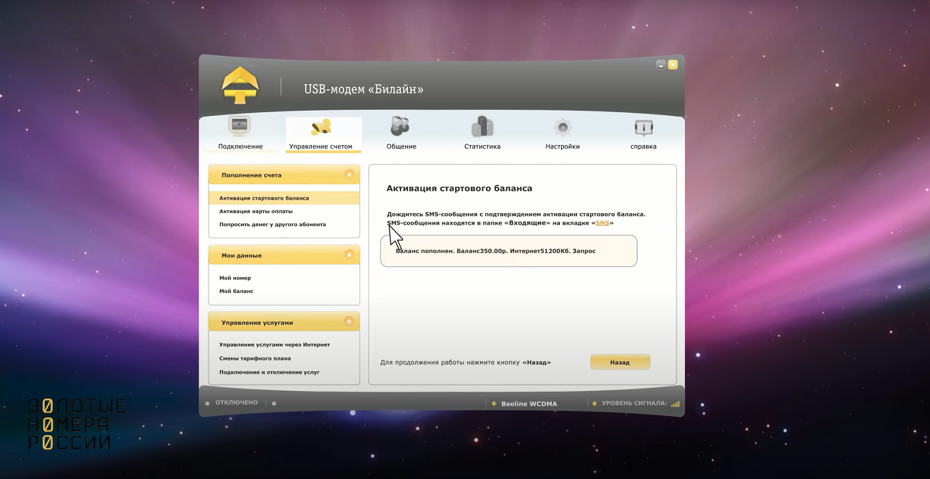Click the Назад button
The height and width of the screenshot is (479, 930).
(x=620, y=362)
